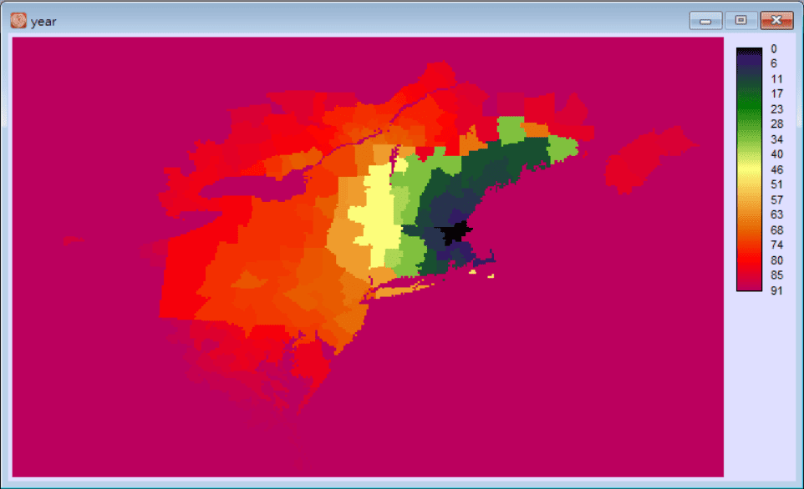Minimize the year window
The height and width of the screenshot is (489, 804).
click(705, 21)
